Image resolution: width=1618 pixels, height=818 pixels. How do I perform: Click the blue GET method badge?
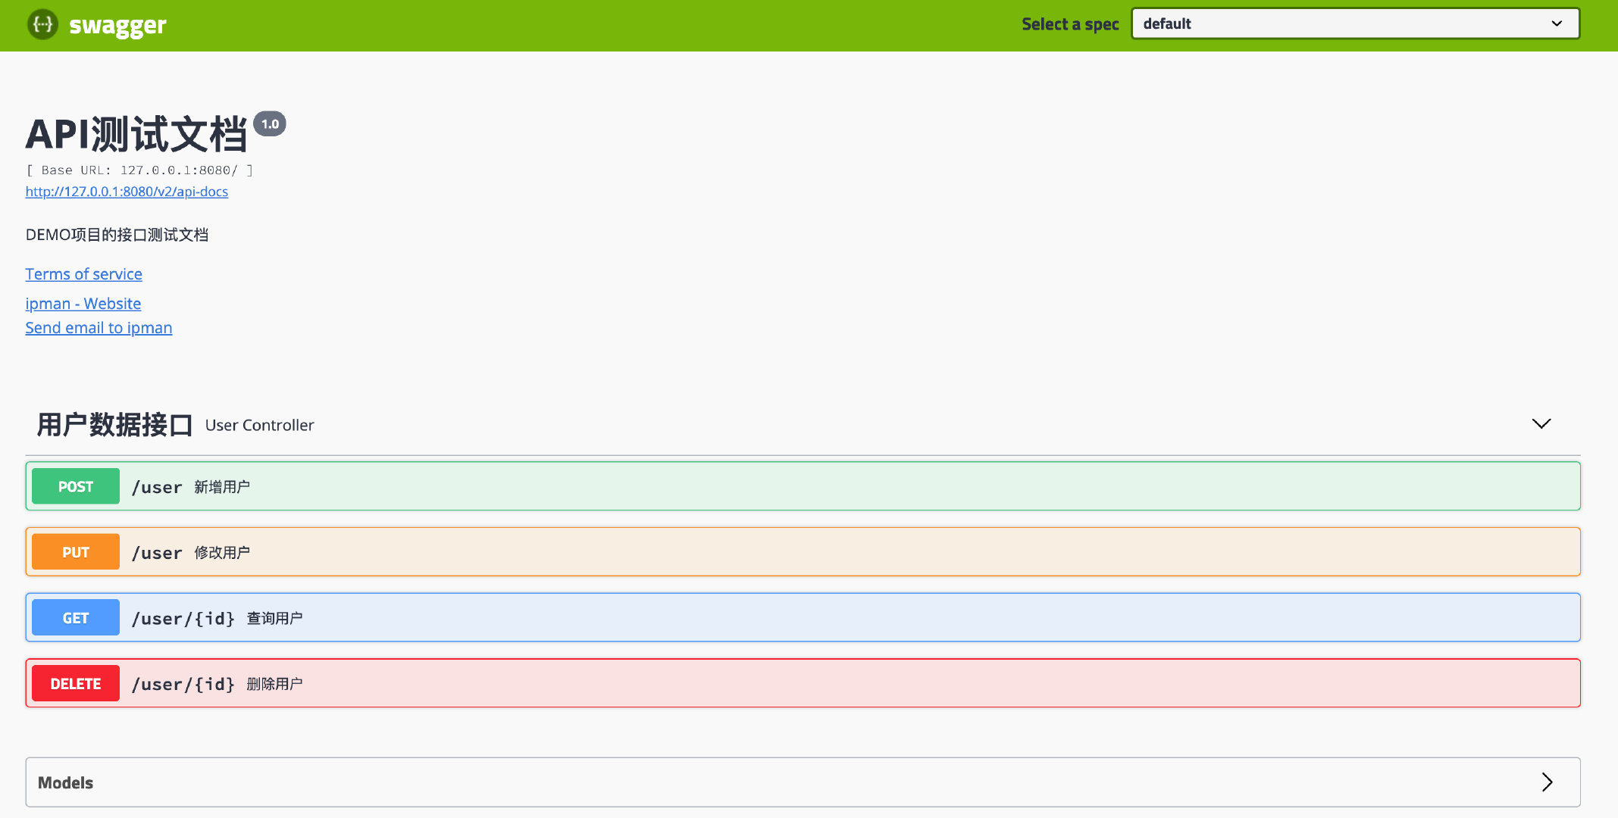pos(76,618)
